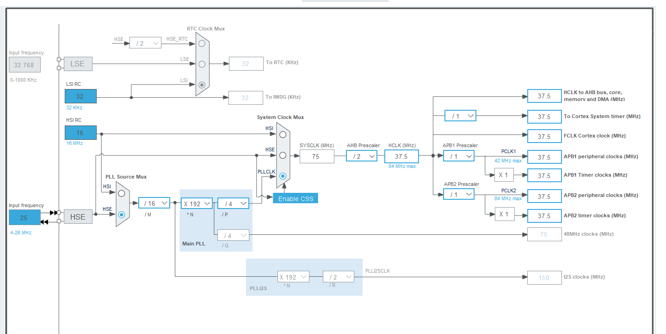Image resolution: width=666 pixels, height=334 pixels.
Task: Click the PLL Source Mux title
Action: (126, 177)
